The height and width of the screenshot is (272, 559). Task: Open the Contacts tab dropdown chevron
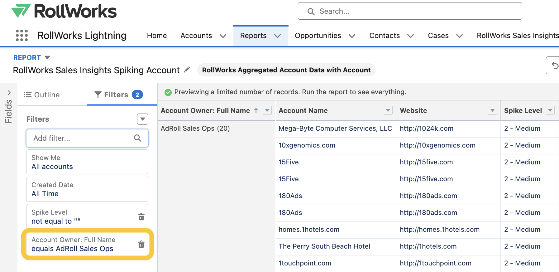tap(410, 36)
